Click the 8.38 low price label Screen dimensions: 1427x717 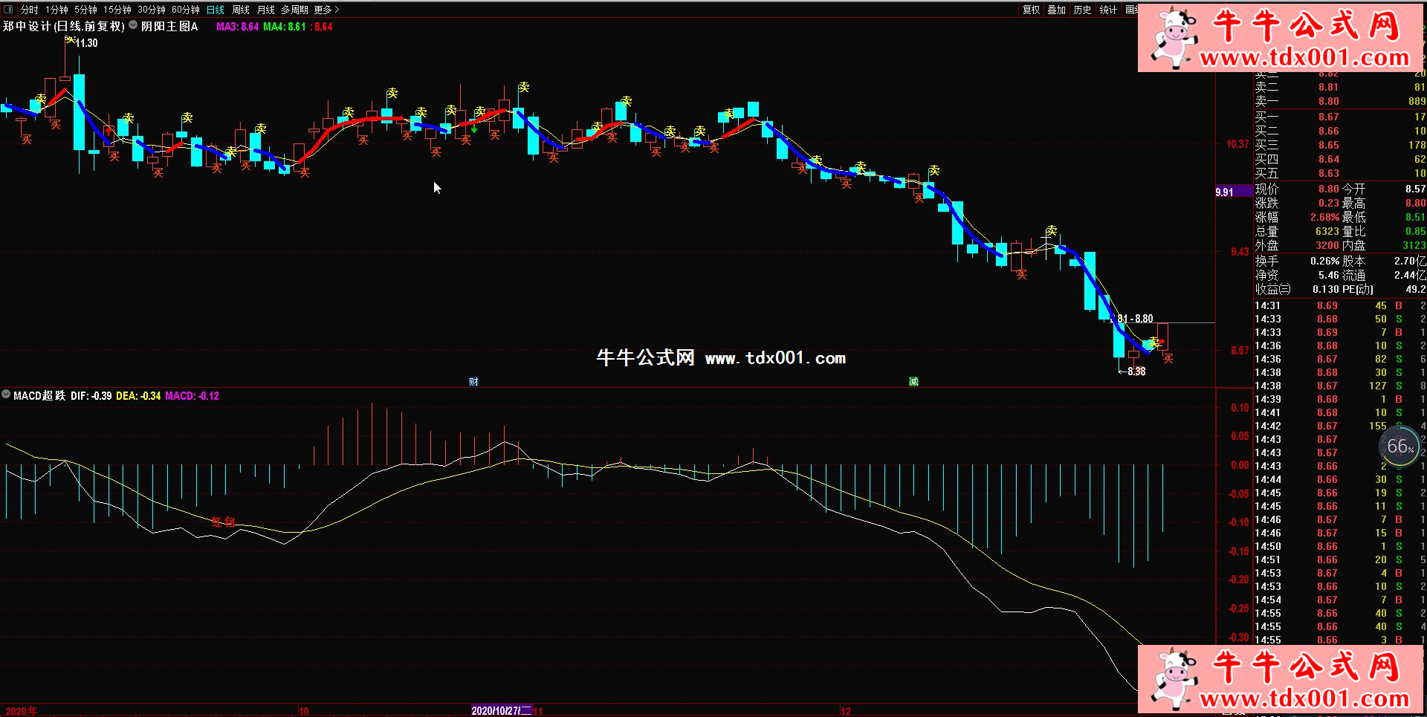1136,372
